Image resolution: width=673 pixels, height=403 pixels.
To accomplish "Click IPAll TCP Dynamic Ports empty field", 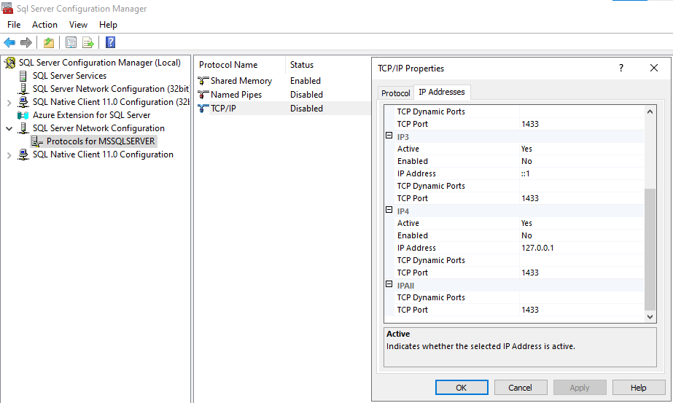I will pyautogui.click(x=582, y=297).
